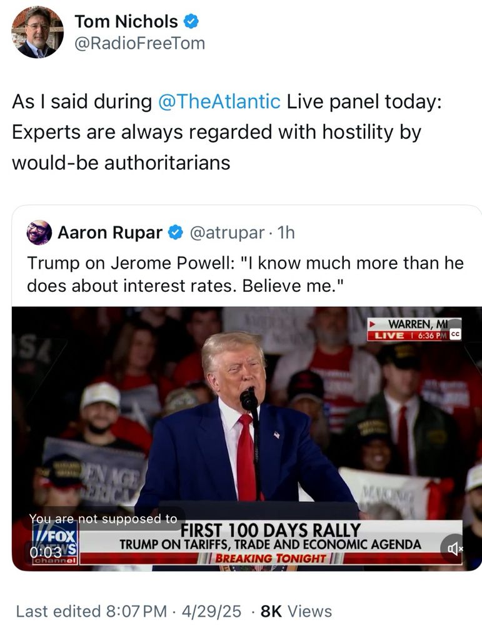Open Aaron Rupar's small avatar
The height and width of the screenshot is (625, 482).
[x=39, y=232]
